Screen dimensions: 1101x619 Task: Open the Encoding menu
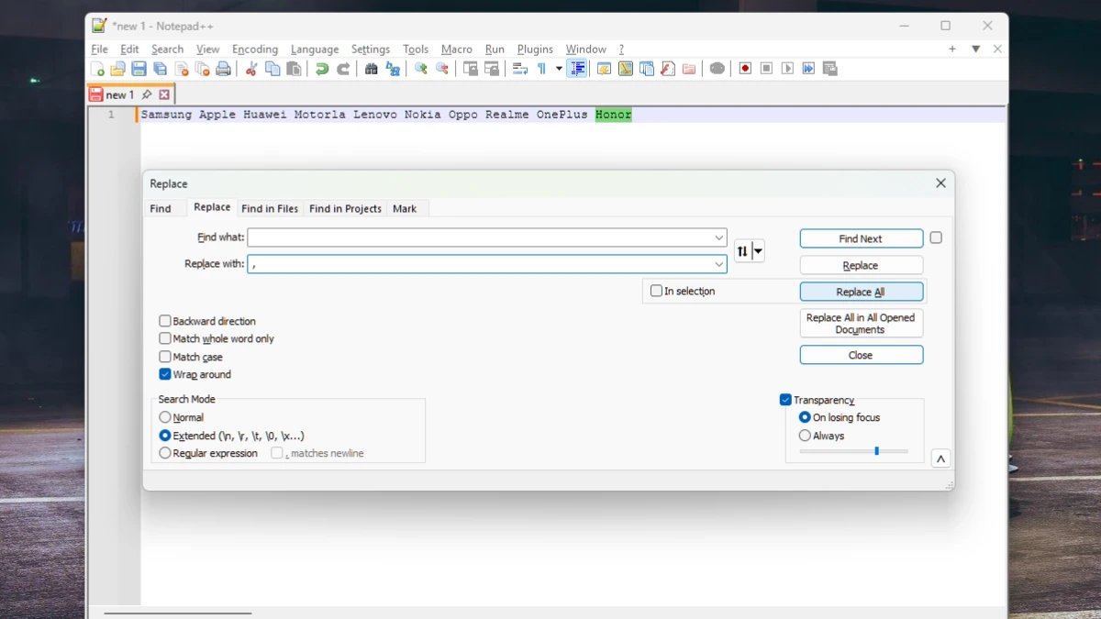click(255, 50)
